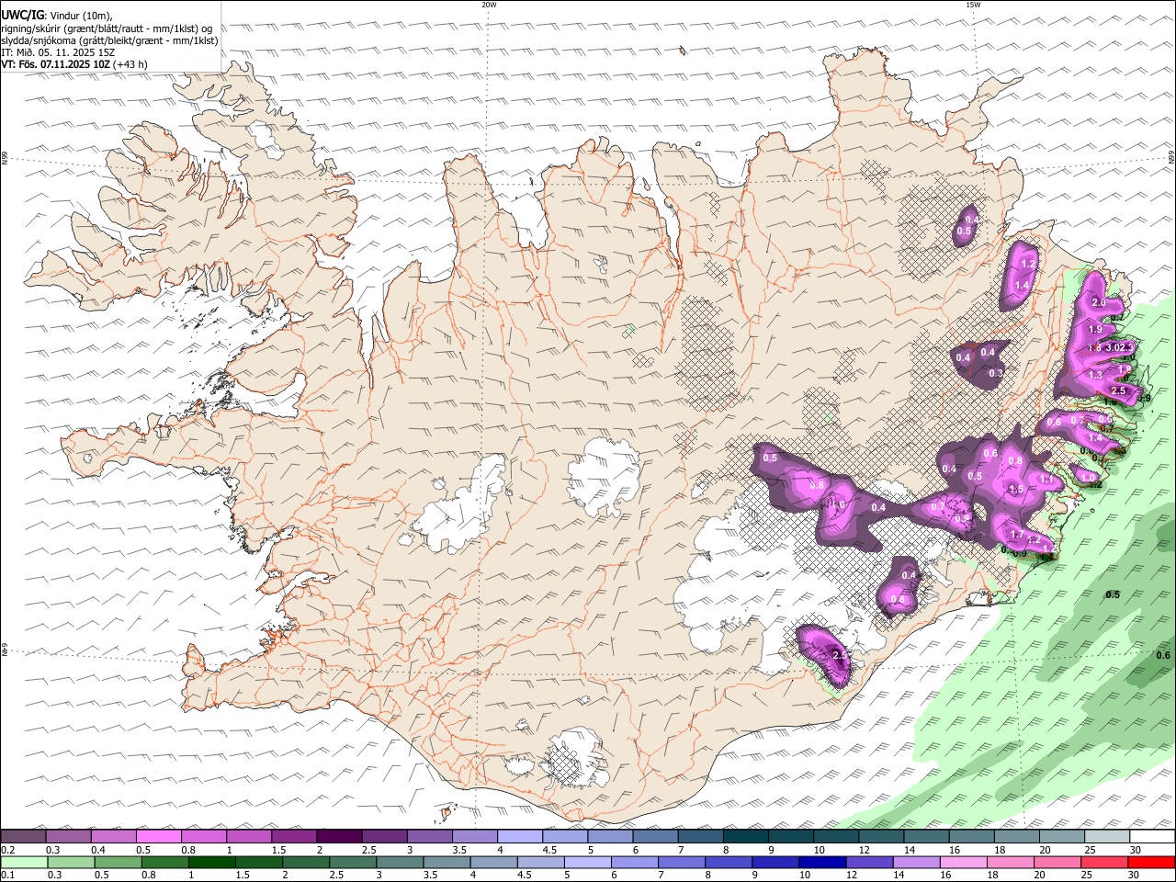Click the 'slydda/snjókoma' description line in the header
The image size is (1176, 882).
(109, 40)
